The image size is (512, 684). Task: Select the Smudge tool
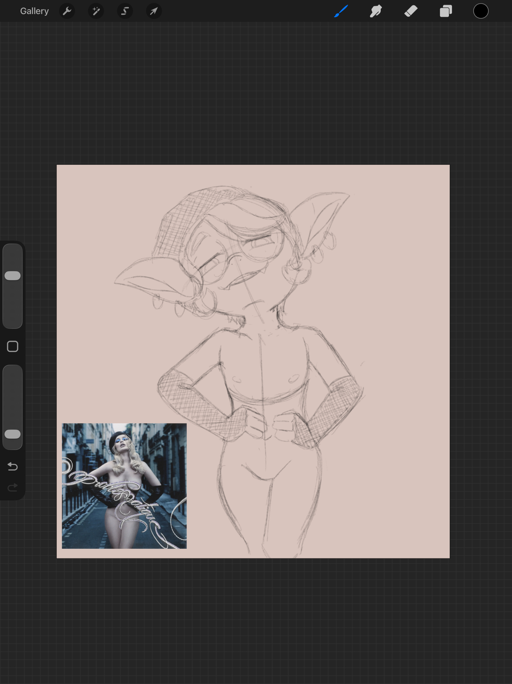pos(376,11)
